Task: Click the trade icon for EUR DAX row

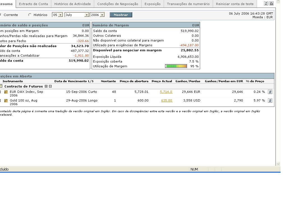Action: 270,92
